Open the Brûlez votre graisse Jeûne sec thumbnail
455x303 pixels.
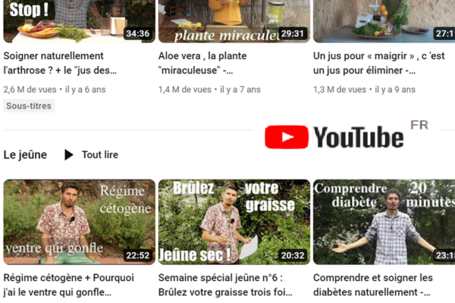coord(234,222)
